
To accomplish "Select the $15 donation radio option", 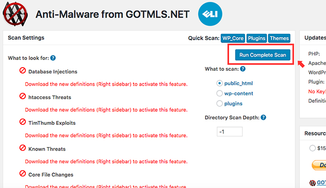I will 312,148.
